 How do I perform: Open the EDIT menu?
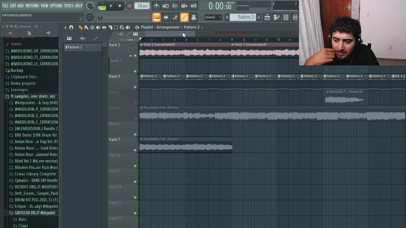pos(13,6)
